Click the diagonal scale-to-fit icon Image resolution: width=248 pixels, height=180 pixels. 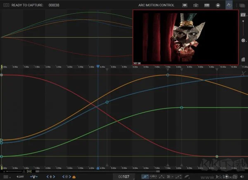(x=178, y=177)
